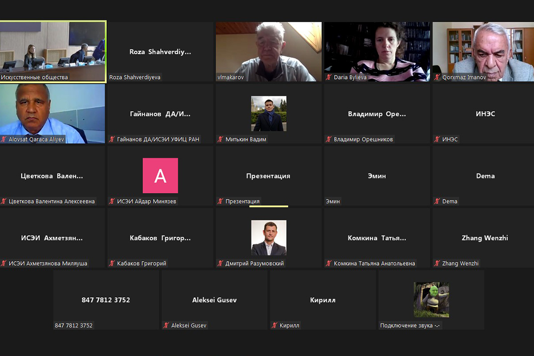Click the Dema participant tile
The image size is (534, 356).
[485, 175]
